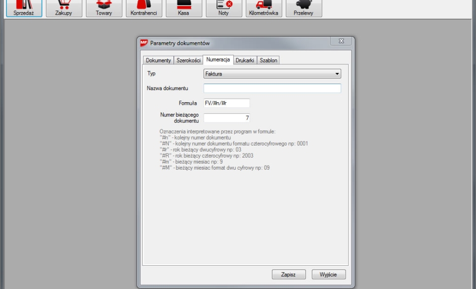476x289 pixels.
Task: Open the Noty notes module
Action: [223, 9]
